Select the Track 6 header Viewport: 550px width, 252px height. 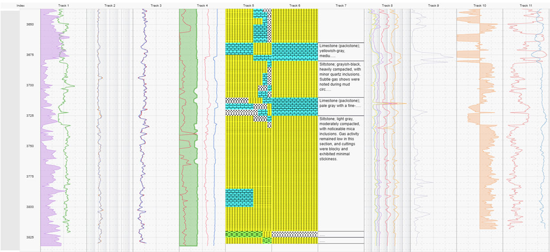tap(295, 5)
